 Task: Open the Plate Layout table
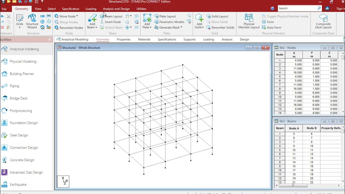165,16
